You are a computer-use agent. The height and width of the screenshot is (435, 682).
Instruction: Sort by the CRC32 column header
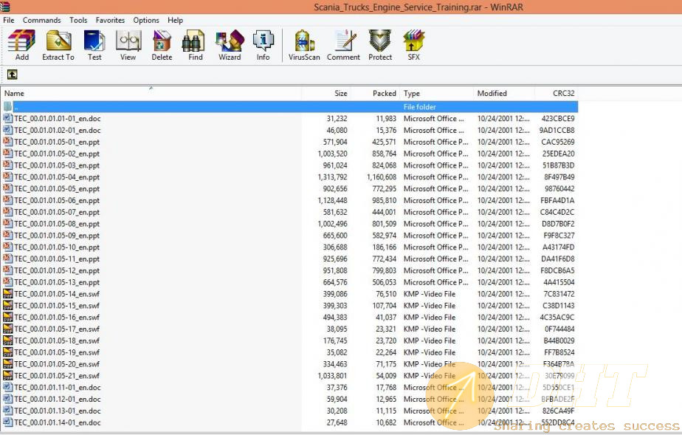pos(557,94)
